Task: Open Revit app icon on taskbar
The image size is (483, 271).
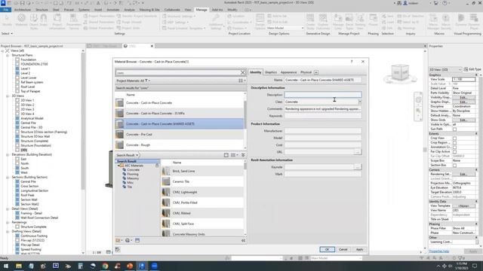Action: point(142,266)
